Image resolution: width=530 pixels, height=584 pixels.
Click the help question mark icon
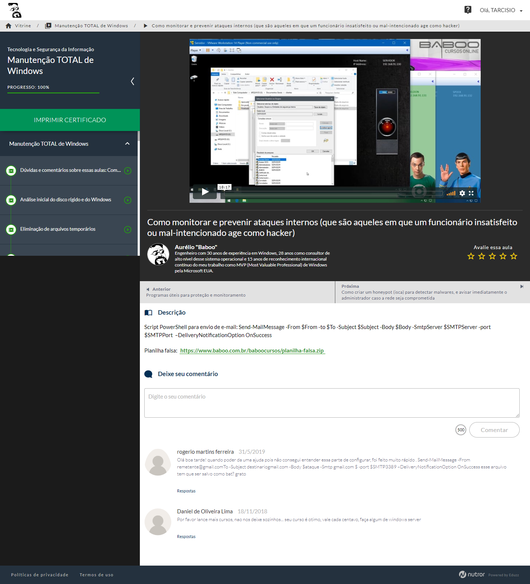point(468,10)
